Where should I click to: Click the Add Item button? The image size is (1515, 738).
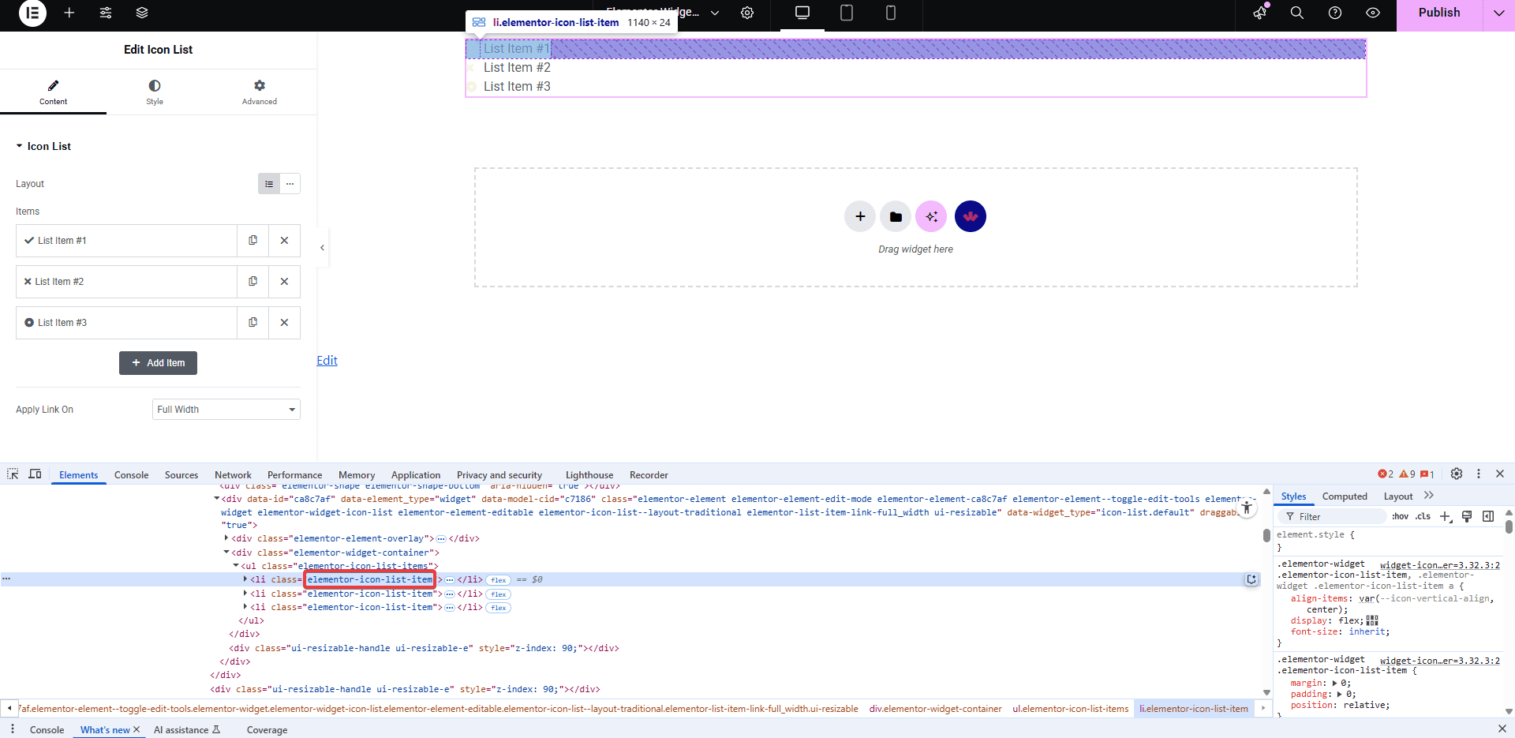(158, 363)
